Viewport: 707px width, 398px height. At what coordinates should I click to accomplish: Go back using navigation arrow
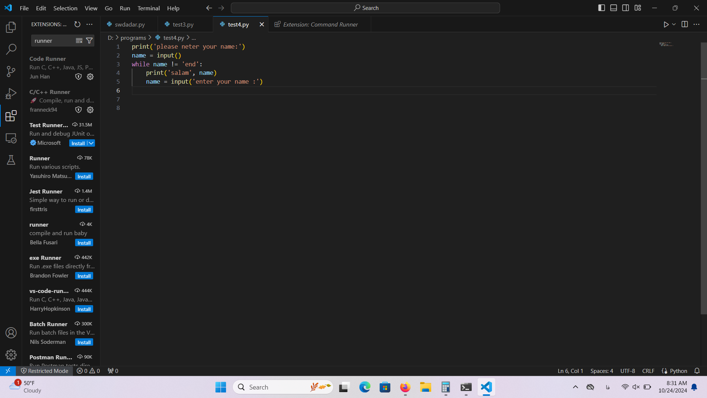tap(209, 8)
